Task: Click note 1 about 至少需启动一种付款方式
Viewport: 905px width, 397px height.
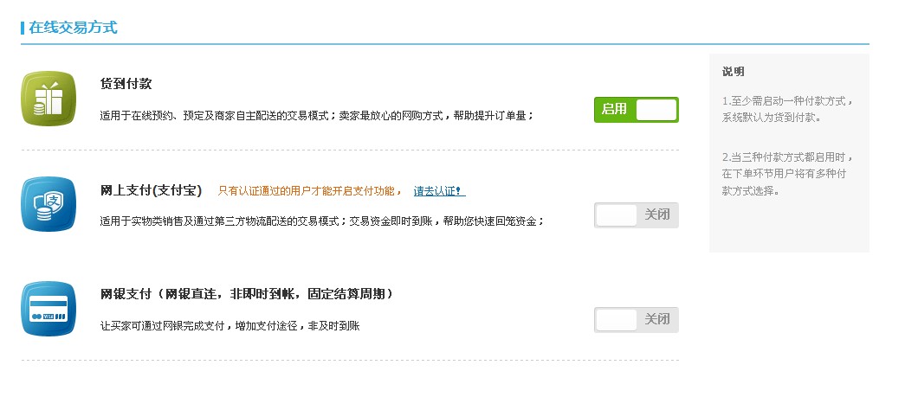Action: point(787,109)
